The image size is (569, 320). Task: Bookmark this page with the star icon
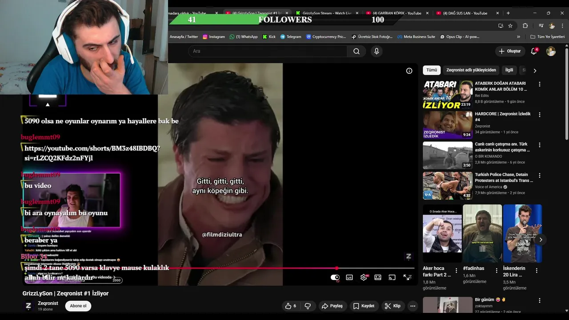coord(510,26)
